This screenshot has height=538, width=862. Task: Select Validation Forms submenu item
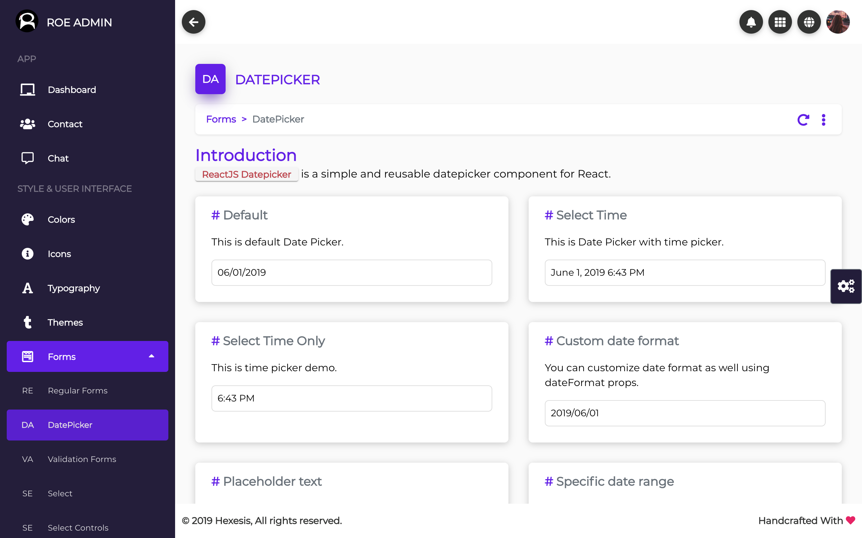[82, 459]
